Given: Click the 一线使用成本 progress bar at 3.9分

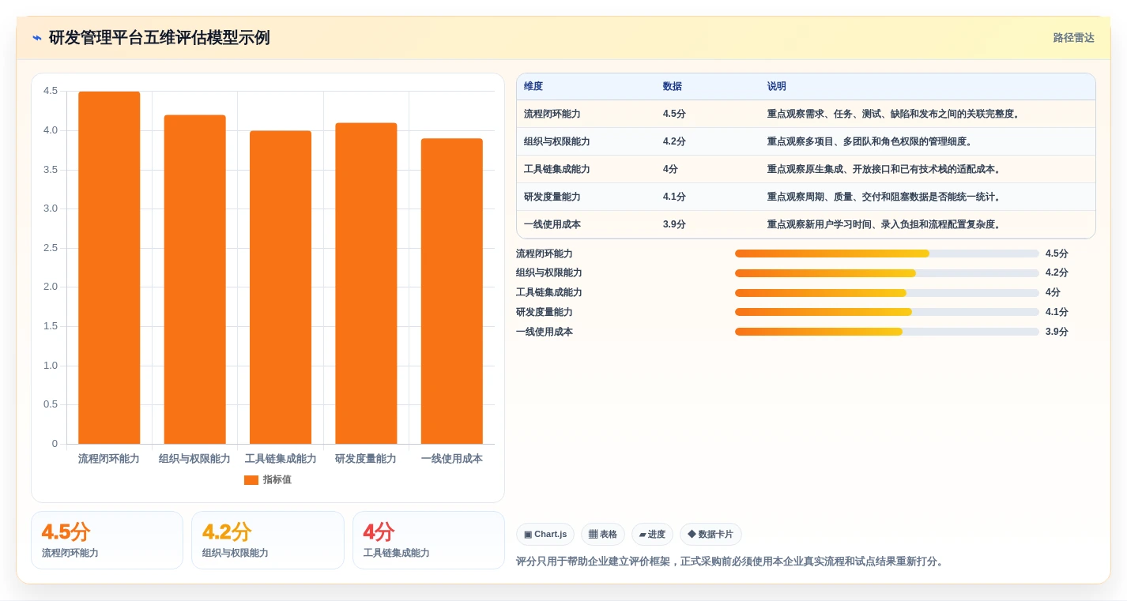Looking at the screenshot, I should click(887, 332).
